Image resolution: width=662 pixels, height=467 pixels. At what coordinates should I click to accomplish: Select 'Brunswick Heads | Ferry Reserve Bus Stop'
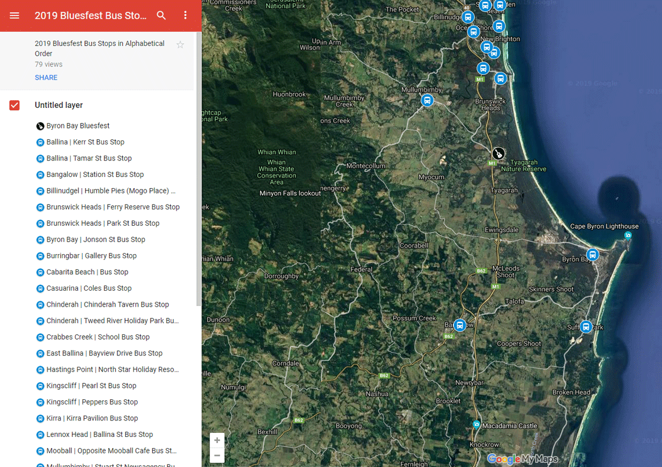(113, 207)
